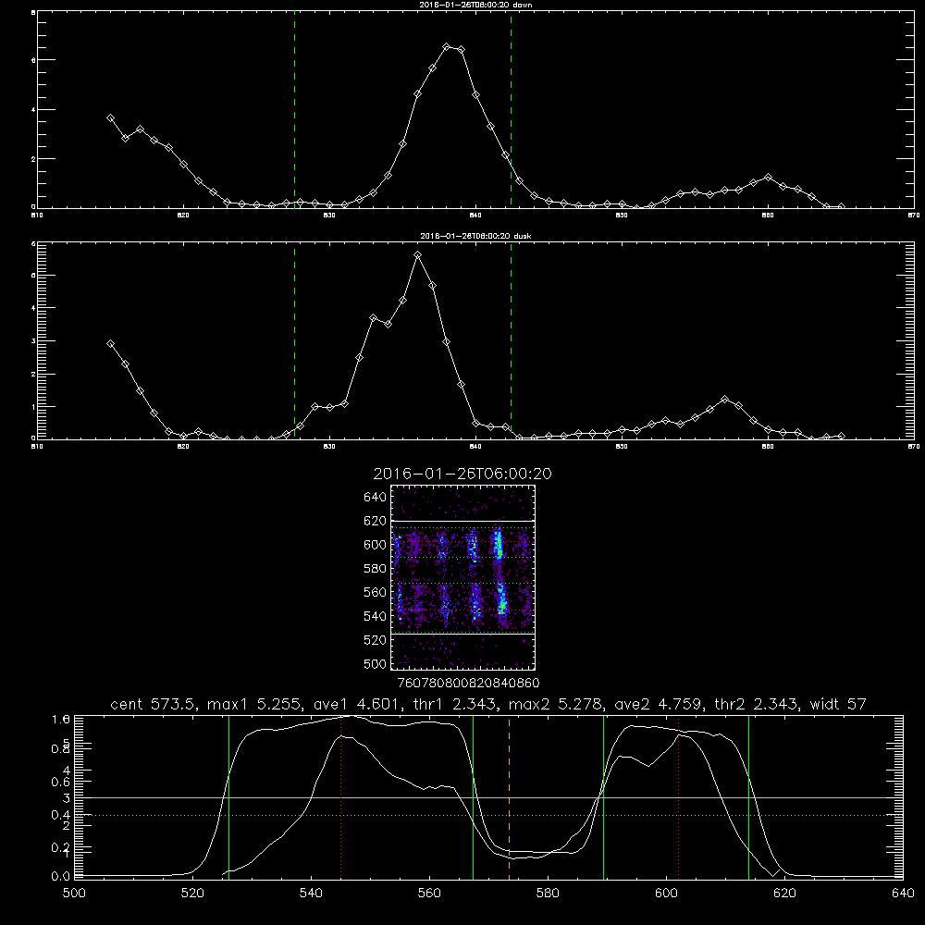Click bottom plot x-axis label 580
This screenshot has width=925, height=925.
[548, 894]
